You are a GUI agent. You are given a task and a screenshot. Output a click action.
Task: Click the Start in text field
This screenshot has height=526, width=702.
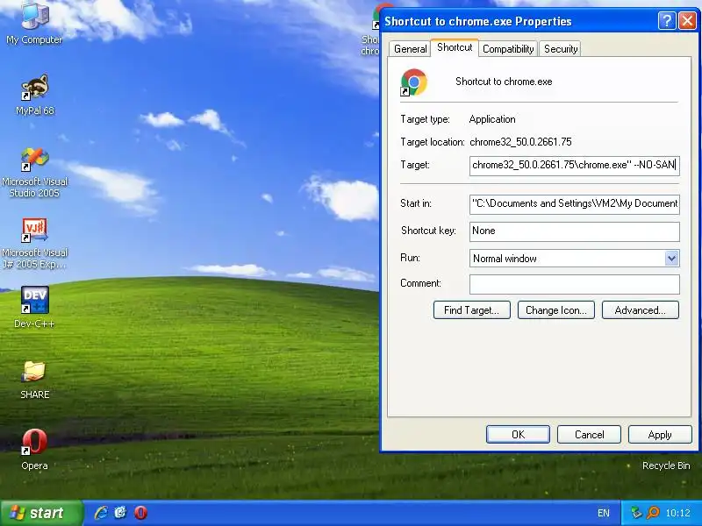coord(575,204)
